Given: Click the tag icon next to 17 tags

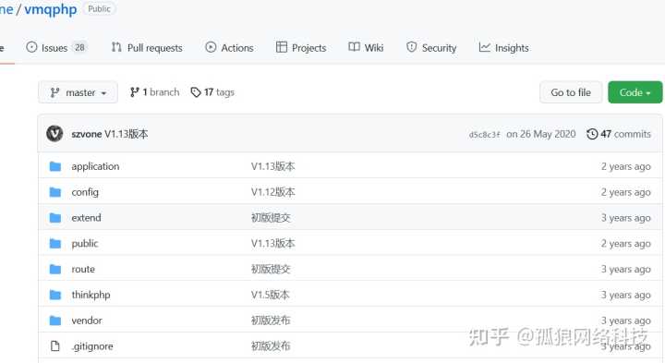Looking at the screenshot, I should [196, 92].
